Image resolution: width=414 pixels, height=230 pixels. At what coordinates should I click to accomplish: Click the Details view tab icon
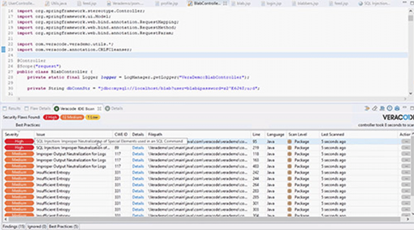tap(107, 109)
